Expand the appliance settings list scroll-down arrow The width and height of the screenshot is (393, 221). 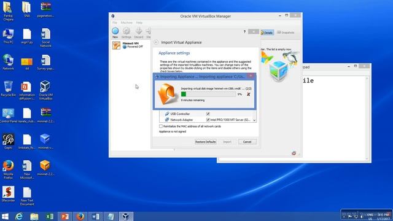tap(254, 120)
